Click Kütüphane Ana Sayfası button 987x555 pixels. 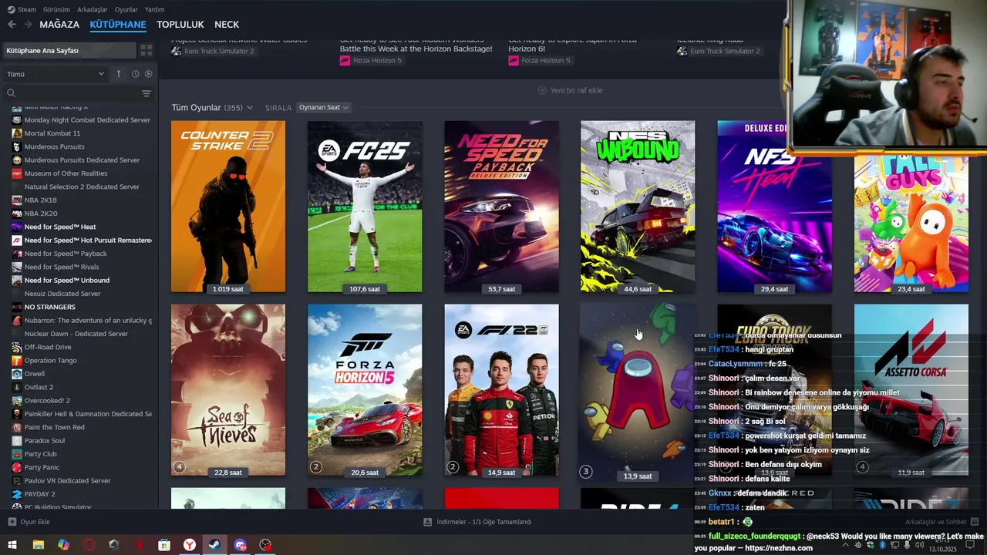69,50
